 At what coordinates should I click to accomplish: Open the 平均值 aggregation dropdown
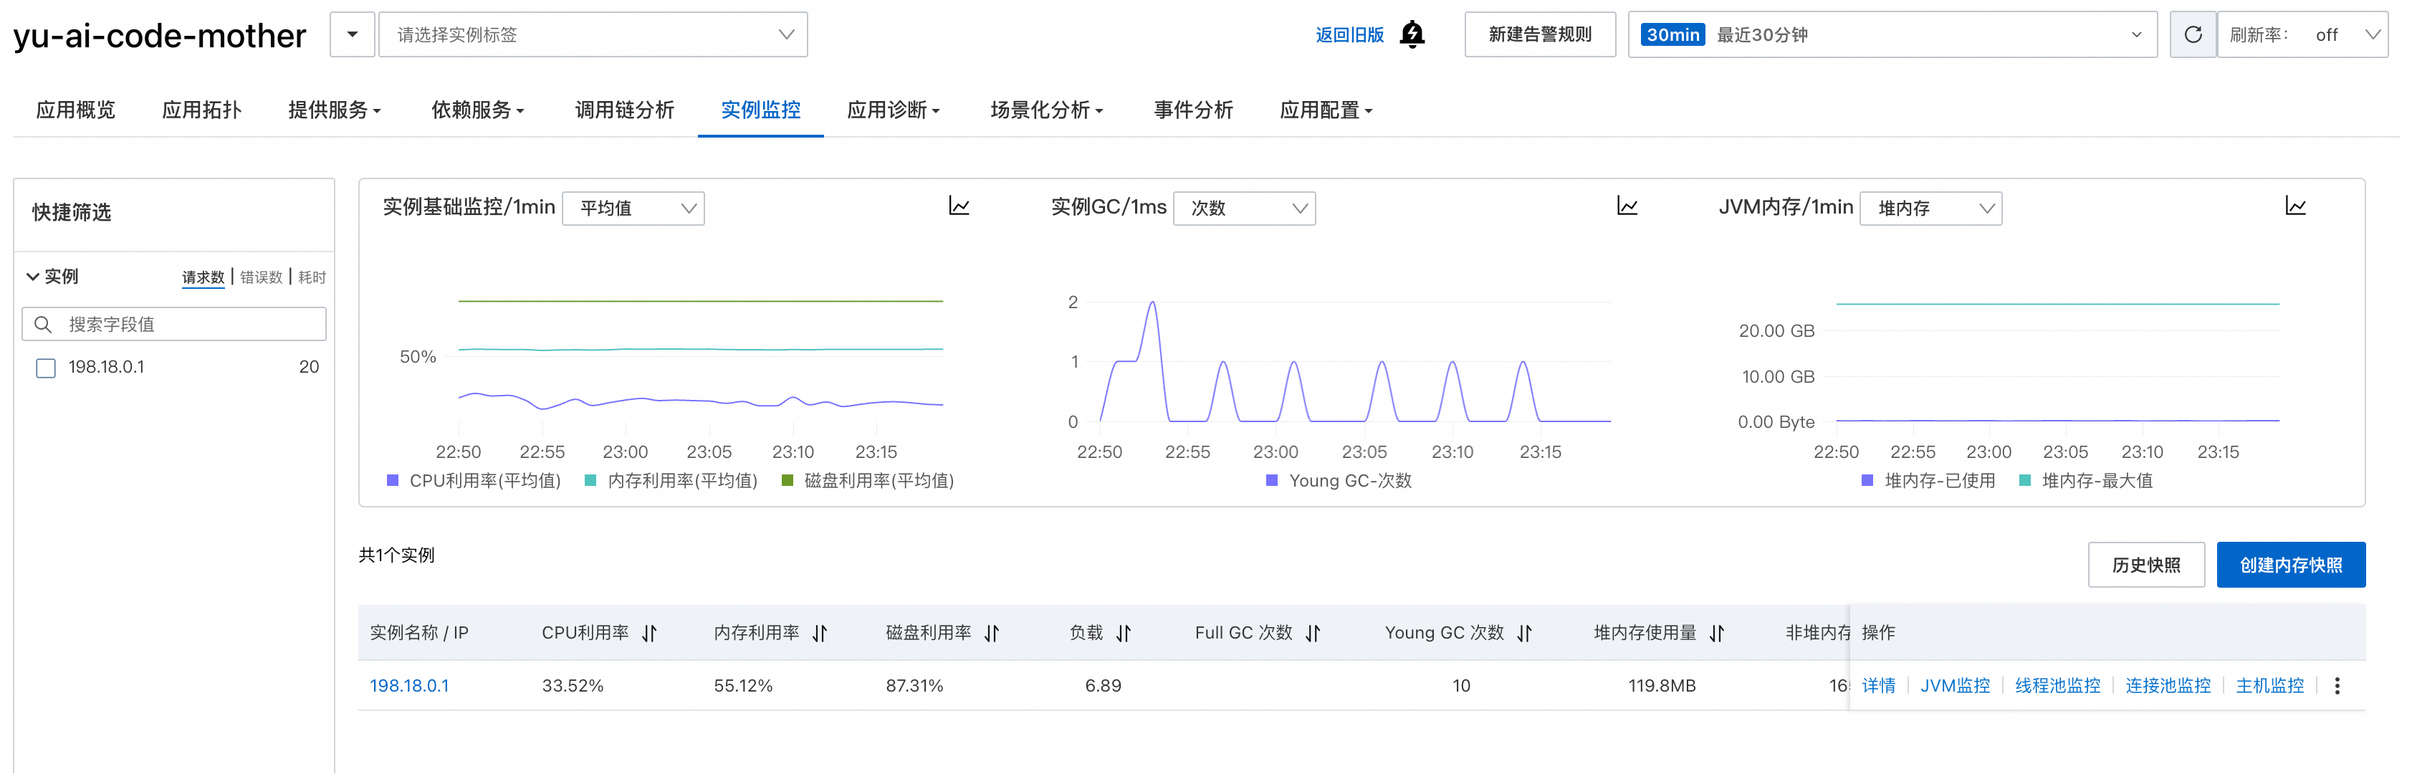(633, 208)
